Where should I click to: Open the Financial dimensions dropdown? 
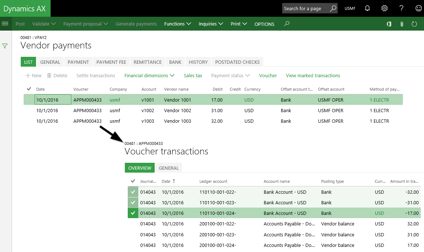149,75
